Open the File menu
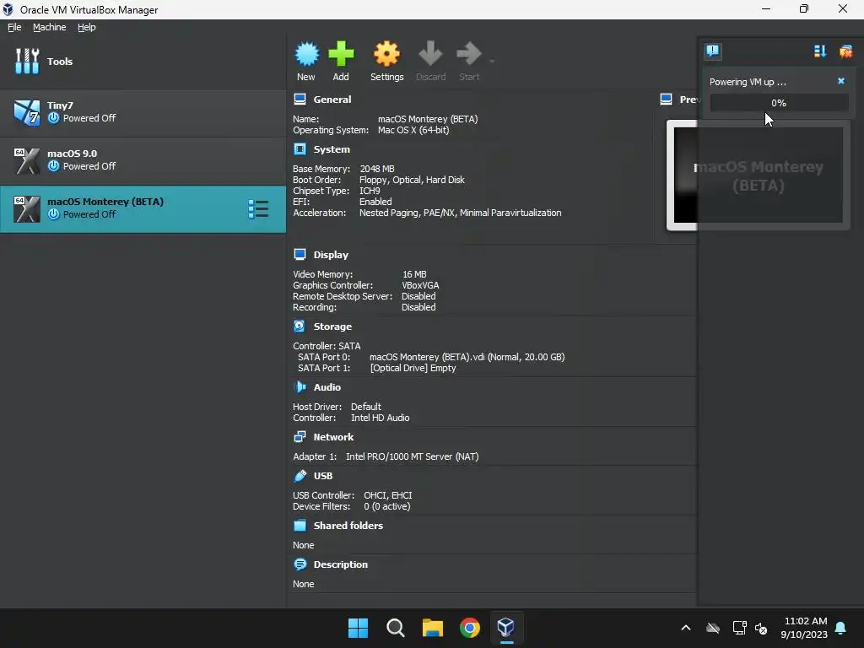The width and height of the screenshot is (864, 648). (x=14, y=27)
